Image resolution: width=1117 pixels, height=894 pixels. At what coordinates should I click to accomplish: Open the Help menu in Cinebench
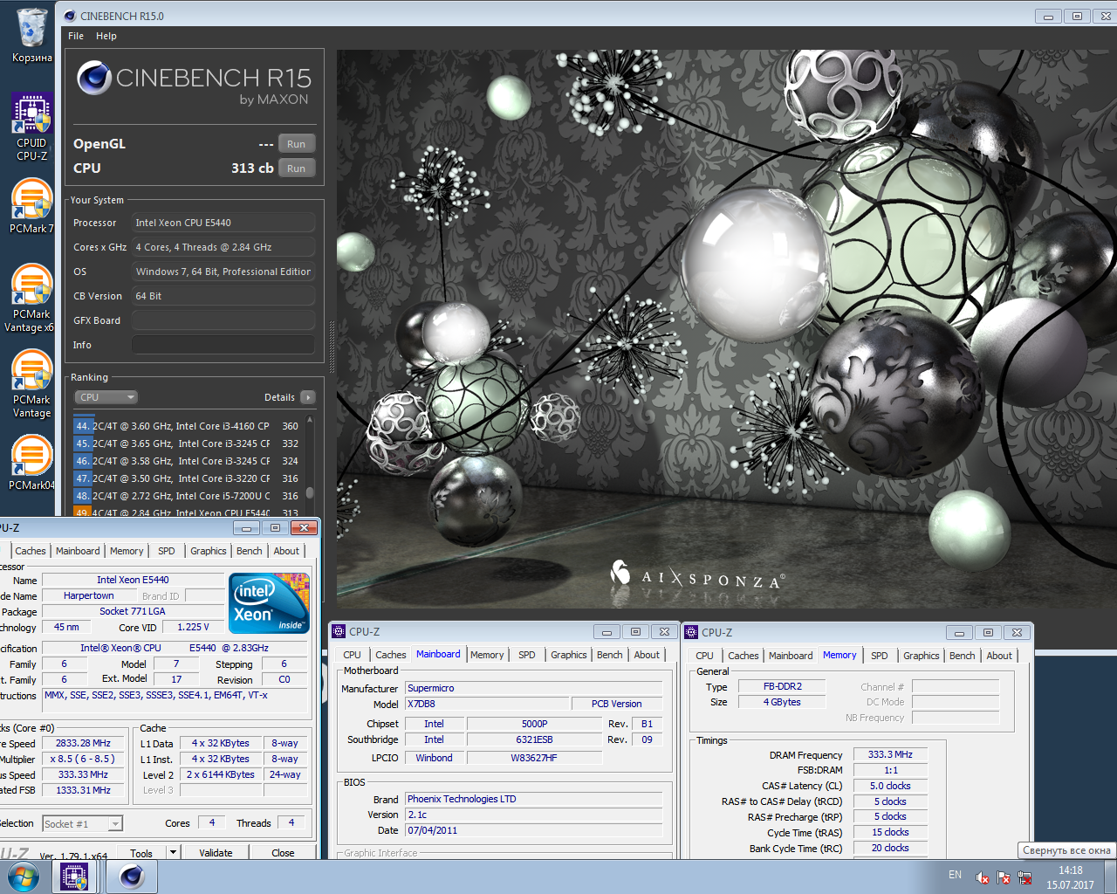(106, 36)
